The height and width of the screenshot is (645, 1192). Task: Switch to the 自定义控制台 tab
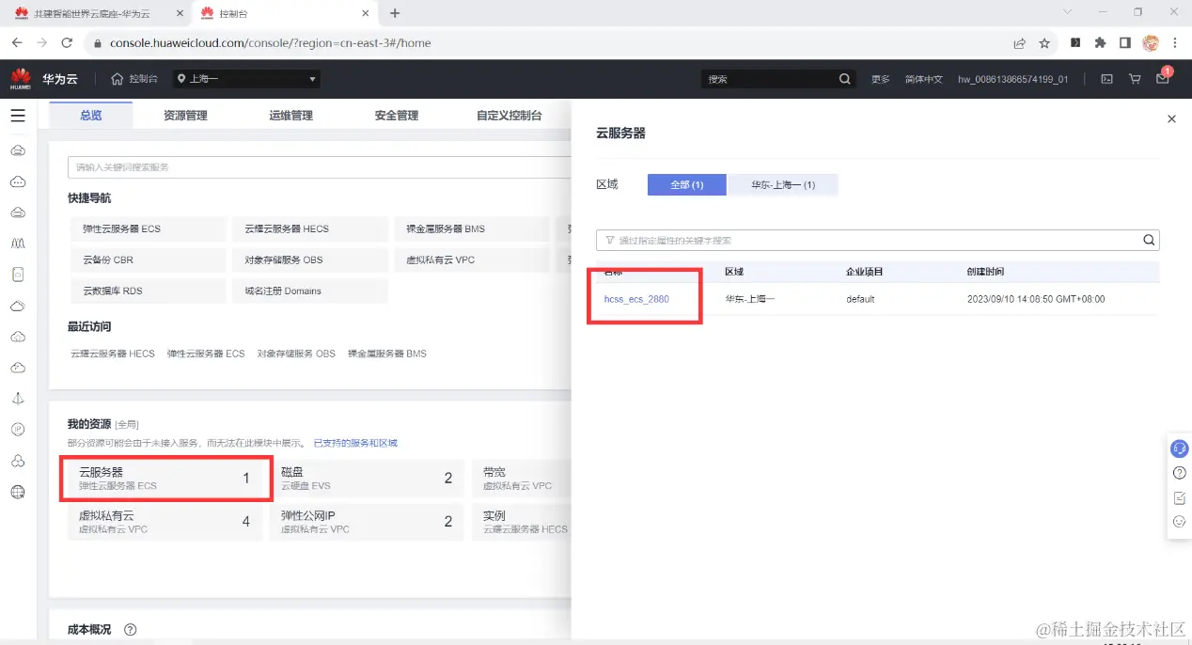(510, 115)
